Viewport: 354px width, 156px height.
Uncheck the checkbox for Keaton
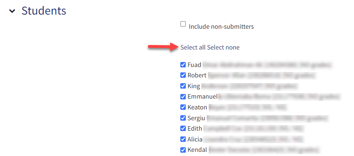(x=183, y=107)
